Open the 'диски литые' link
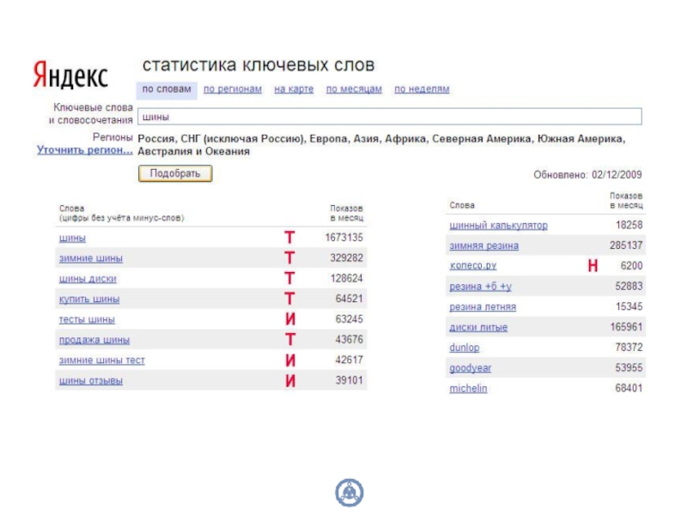The height and width of the screenshot is (515, 687). tap(478, 328)
